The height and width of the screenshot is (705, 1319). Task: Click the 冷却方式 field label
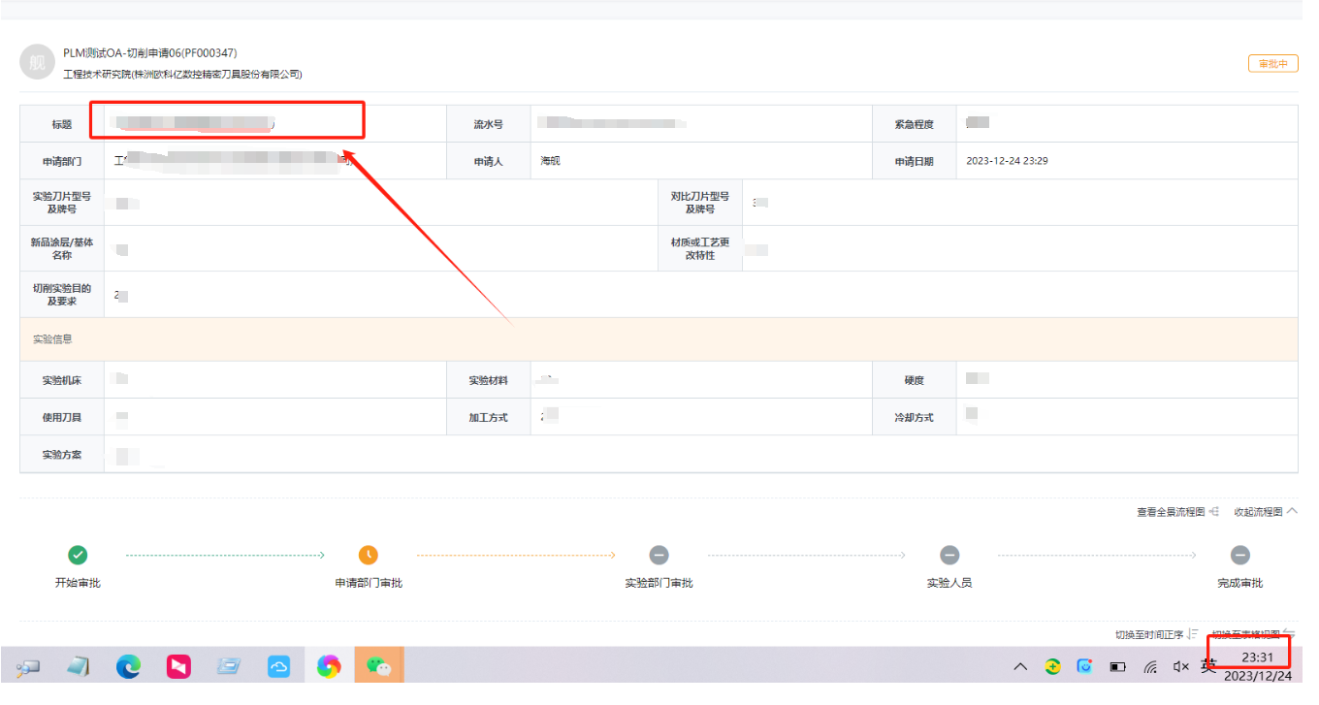(914, 417)
